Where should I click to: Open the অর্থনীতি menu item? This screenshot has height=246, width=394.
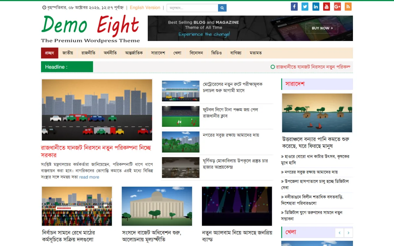pyautogui.click(x=110, y=53)
